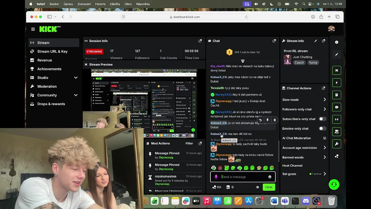Toggle the note/session widget icon
The width and height of the screenshot is (371, 209).
click(x=337, y=95)
